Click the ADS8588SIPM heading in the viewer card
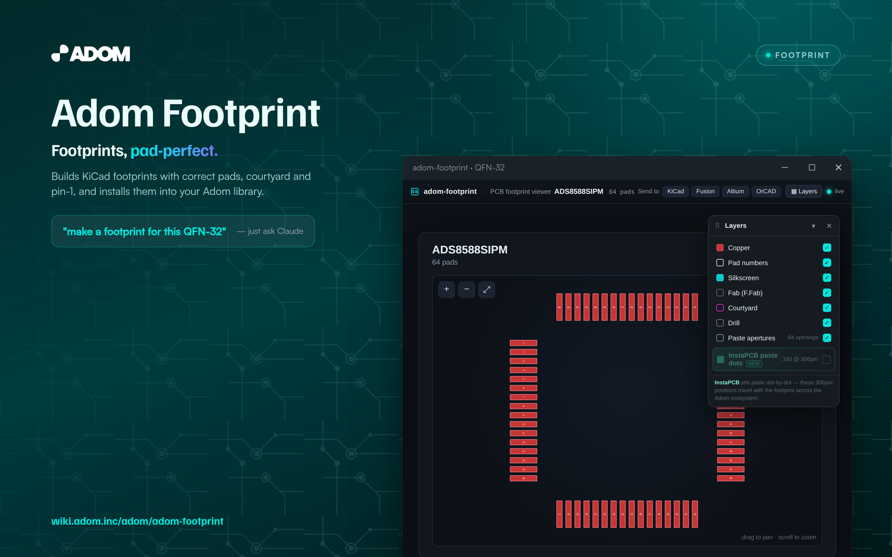The width and height of the screenshot is (892, 557). 470,250
